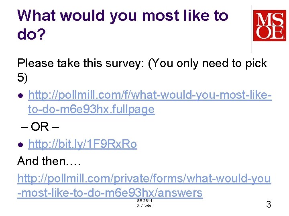Screen dimensions: 289x216
Task: Click the bullet before the bit.ly link
Action: 20,145
